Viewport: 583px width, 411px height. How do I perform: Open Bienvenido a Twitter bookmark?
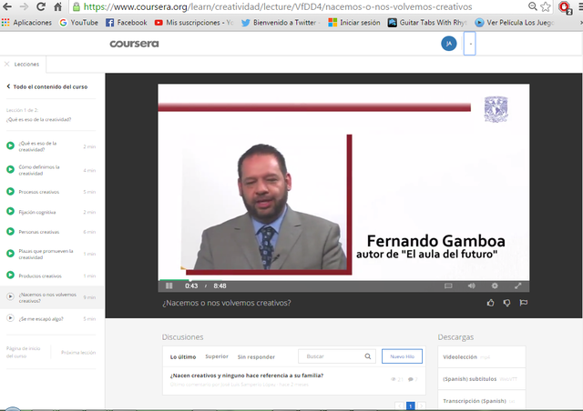[x=281, y=23]
